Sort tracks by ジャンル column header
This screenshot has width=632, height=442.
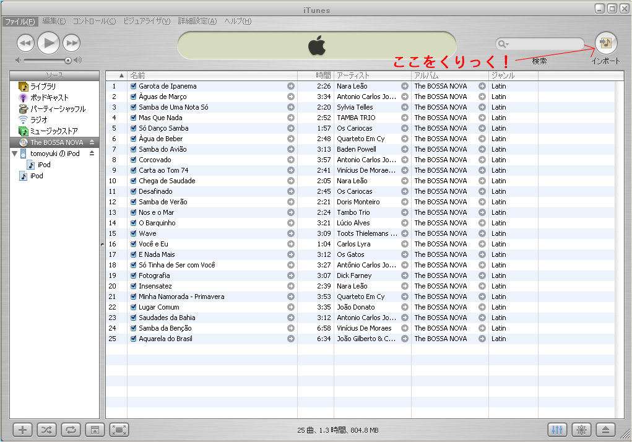pos(514,76)
